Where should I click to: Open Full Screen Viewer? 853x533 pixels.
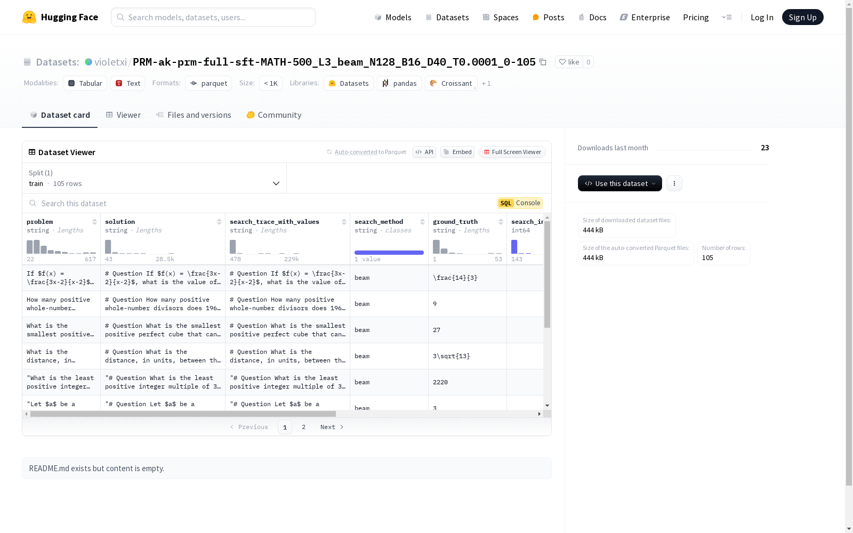pos(512,152)
